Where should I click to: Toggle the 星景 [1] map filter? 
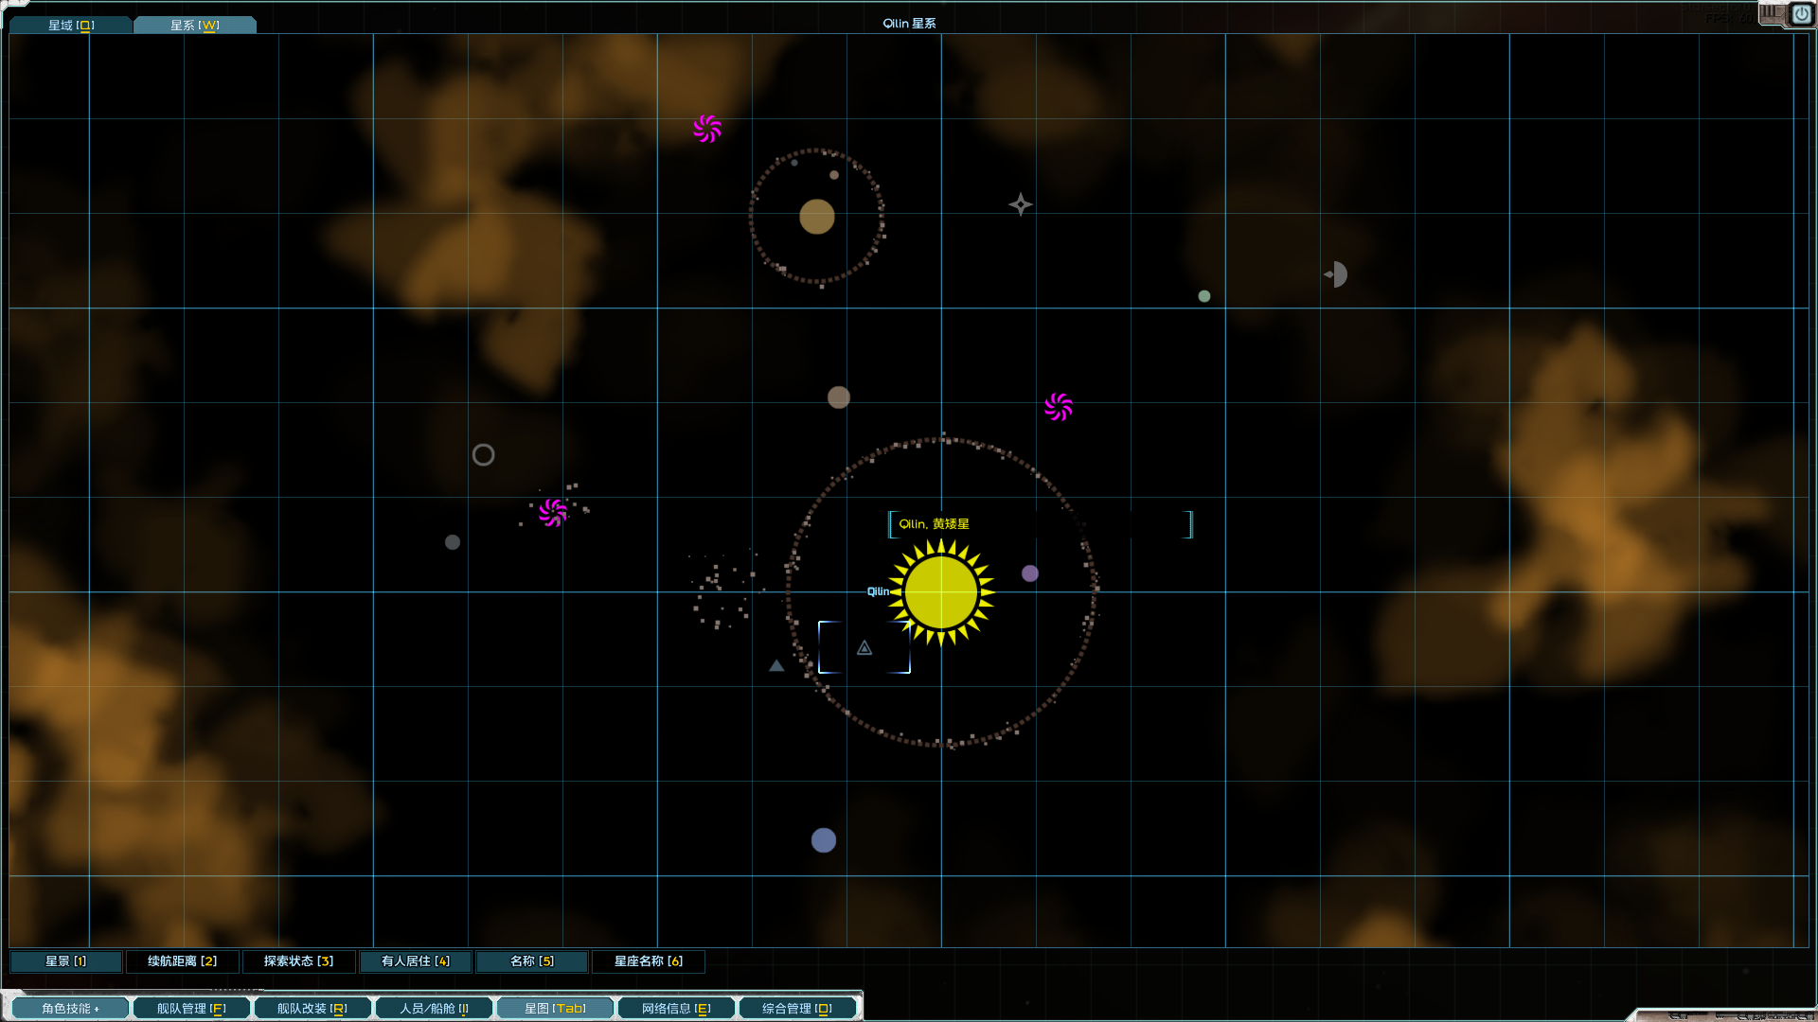[65, 961]
